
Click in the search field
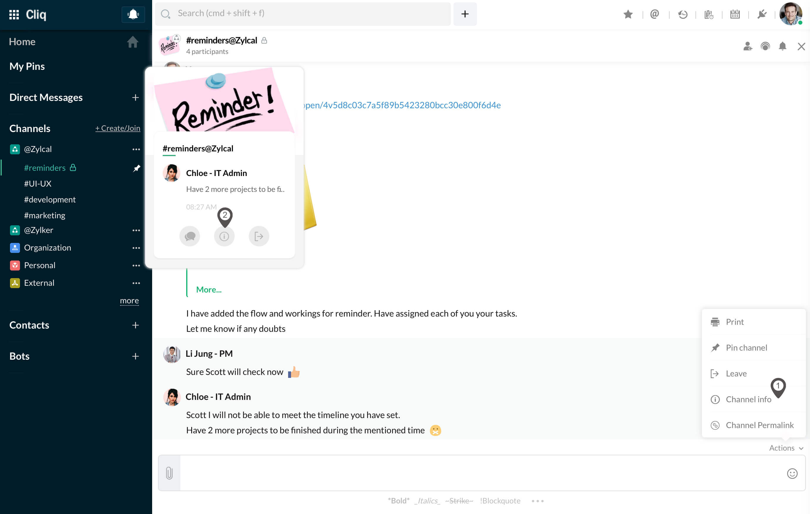pyautogui.click(x=303, y=14)
